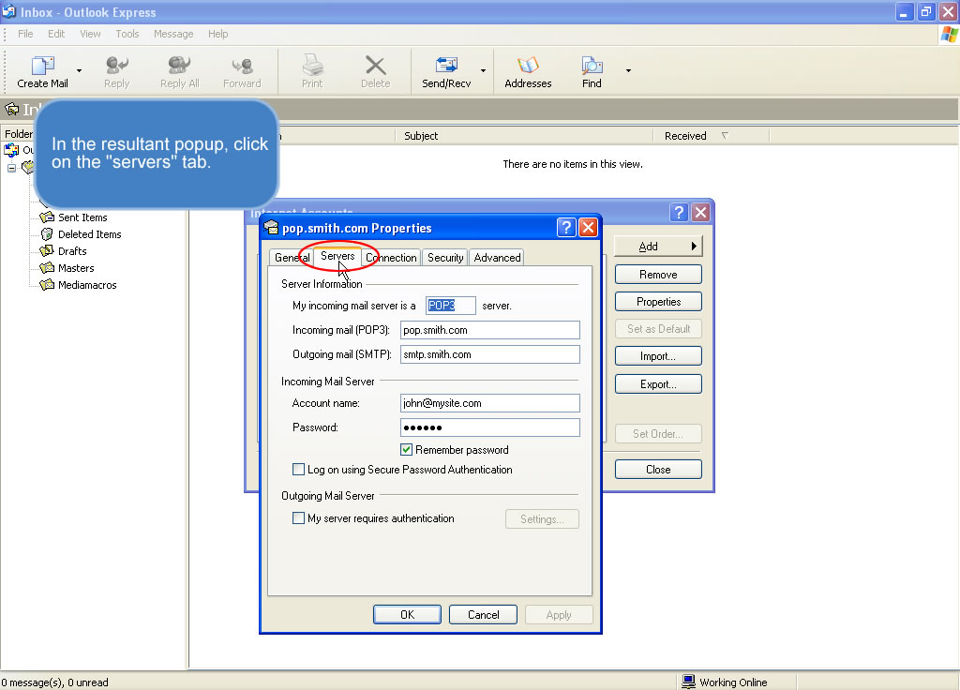Open the Drafts folder

(71, 251)
